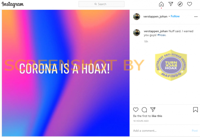Viewport: 200px width, 137px height.
Task: Open the Explore compass icon
Action: 180,4
